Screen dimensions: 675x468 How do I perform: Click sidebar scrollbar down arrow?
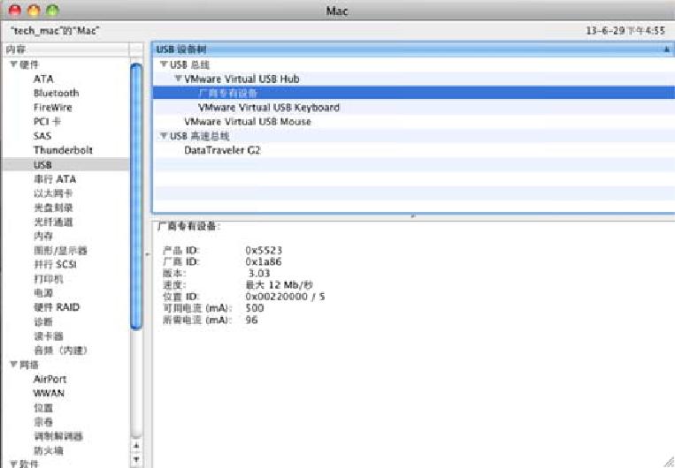click(136, 459)
